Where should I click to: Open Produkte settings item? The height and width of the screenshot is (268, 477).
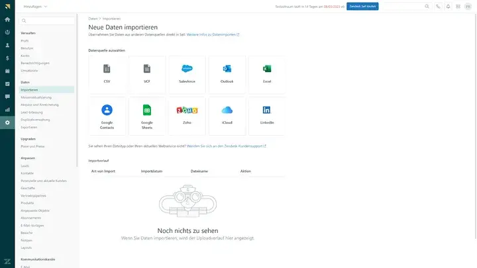click(27, 203)
